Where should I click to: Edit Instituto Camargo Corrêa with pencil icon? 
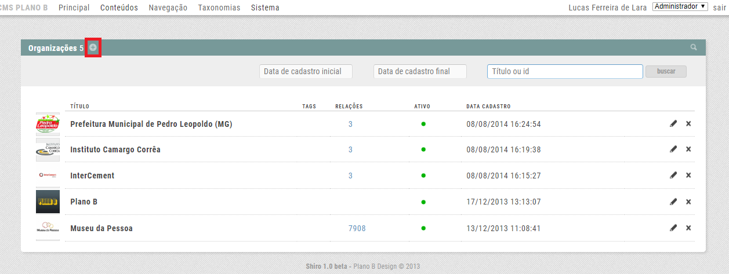tap(673, 149)
